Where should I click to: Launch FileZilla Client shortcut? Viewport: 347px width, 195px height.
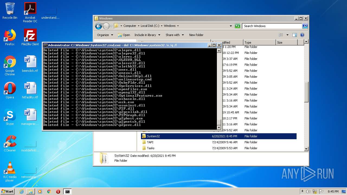[x=30, y=37]
